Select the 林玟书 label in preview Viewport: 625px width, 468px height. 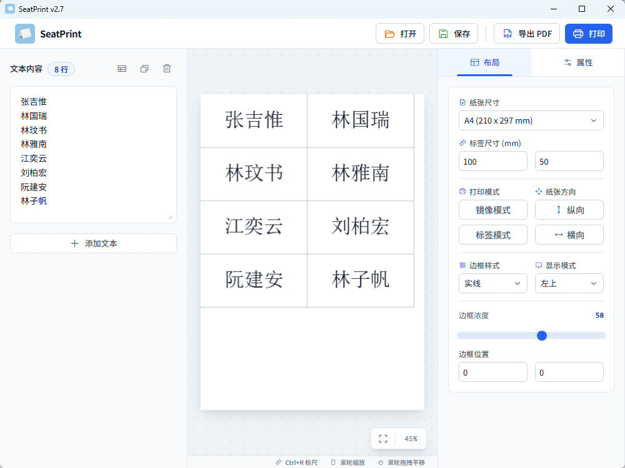coord(254,174)
